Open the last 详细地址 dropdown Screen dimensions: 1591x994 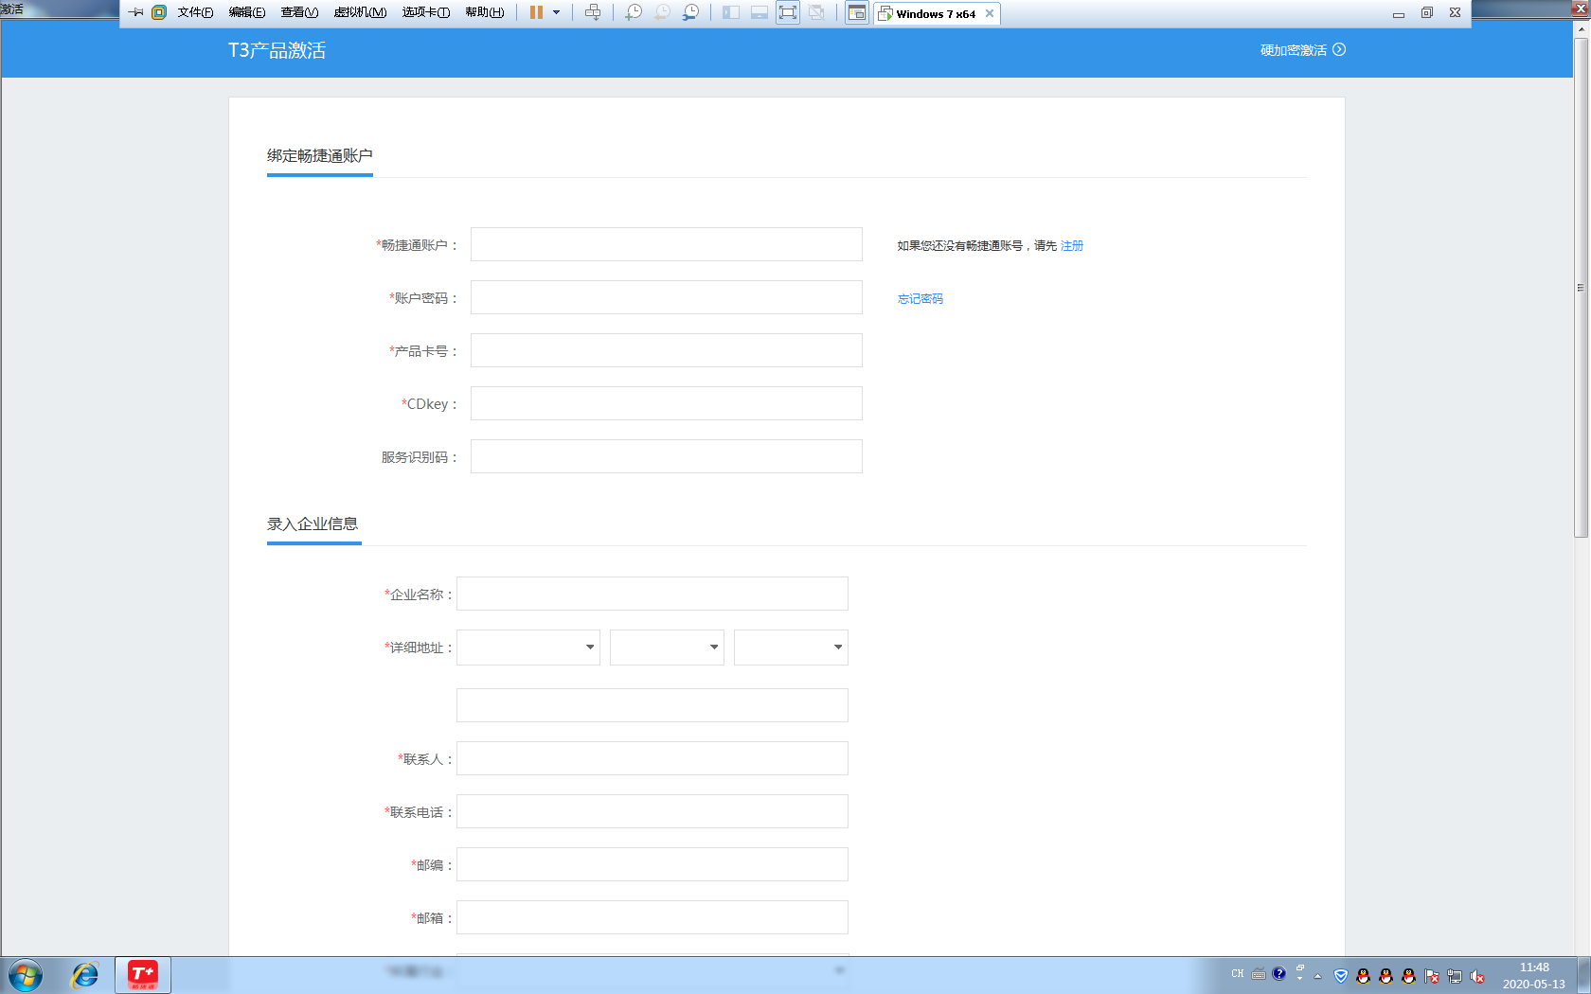[791, 648]
